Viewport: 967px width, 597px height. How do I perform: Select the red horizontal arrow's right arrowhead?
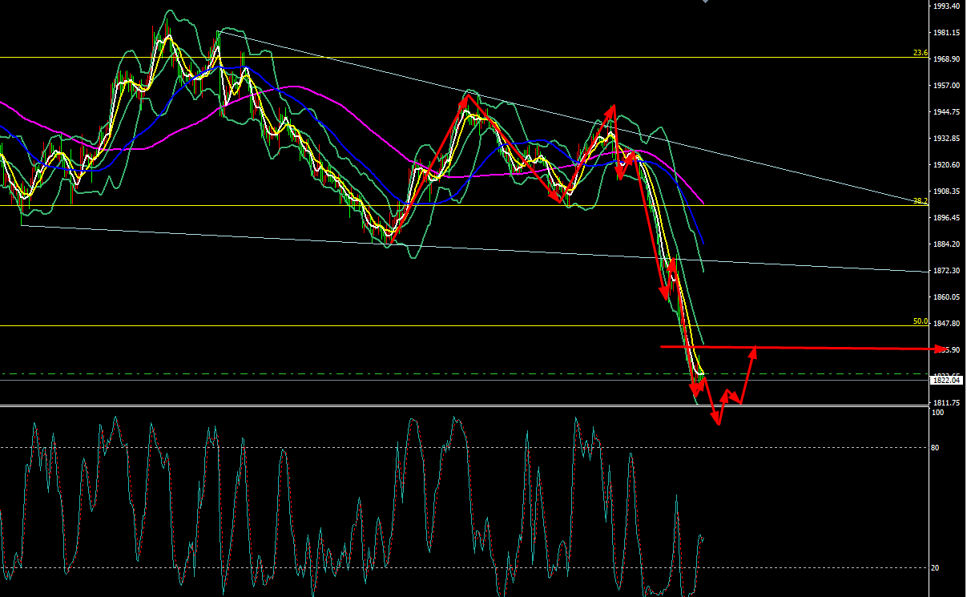tap(941, 349)
